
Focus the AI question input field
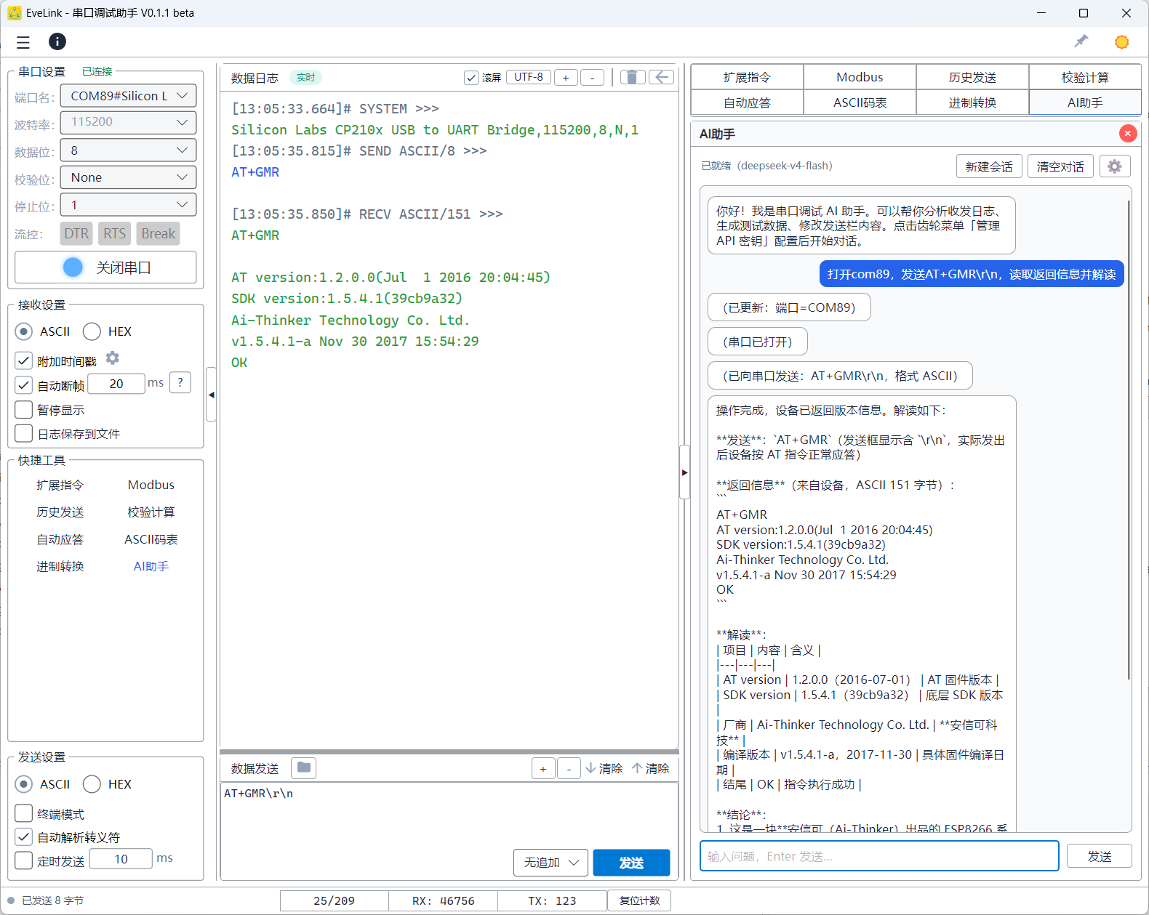[879, 856]
